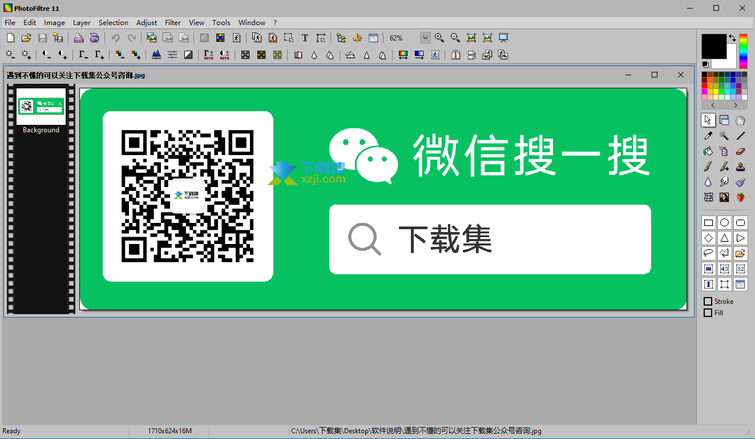Select the Line tool

(x=741, y=136)
